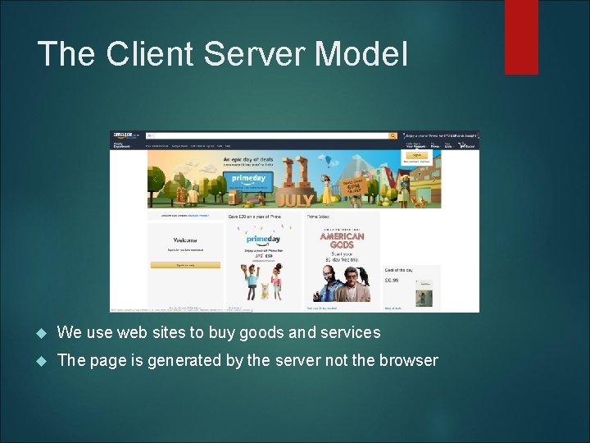
Task: Click the orange search magnifier button
Action: point(393,135)
